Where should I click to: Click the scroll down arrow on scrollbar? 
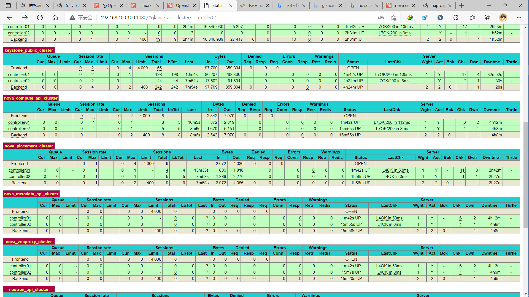[x=526, y=294]
